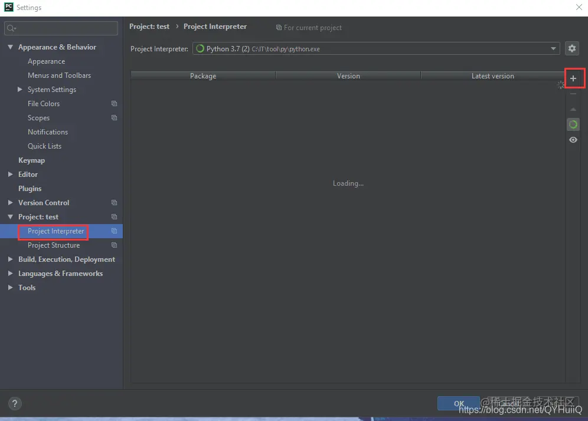The height and width of the screenshot is (421, 588).
Task: Open the interpreter gear settings icon
Action: (572, 48)
